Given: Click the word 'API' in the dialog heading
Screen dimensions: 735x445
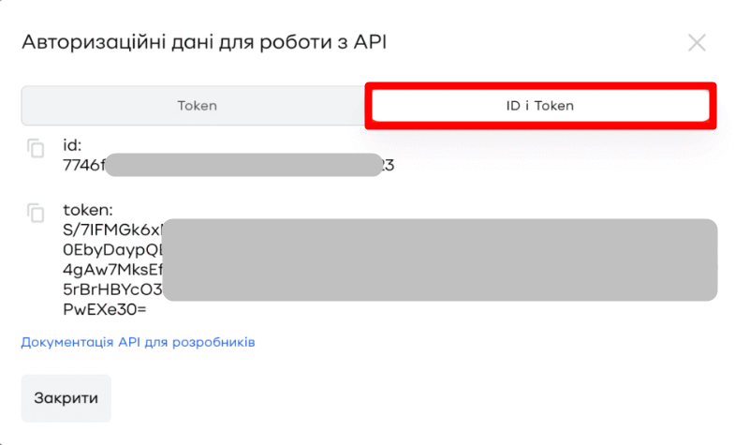Looking at the screenshot, I should tap(370, 42).
